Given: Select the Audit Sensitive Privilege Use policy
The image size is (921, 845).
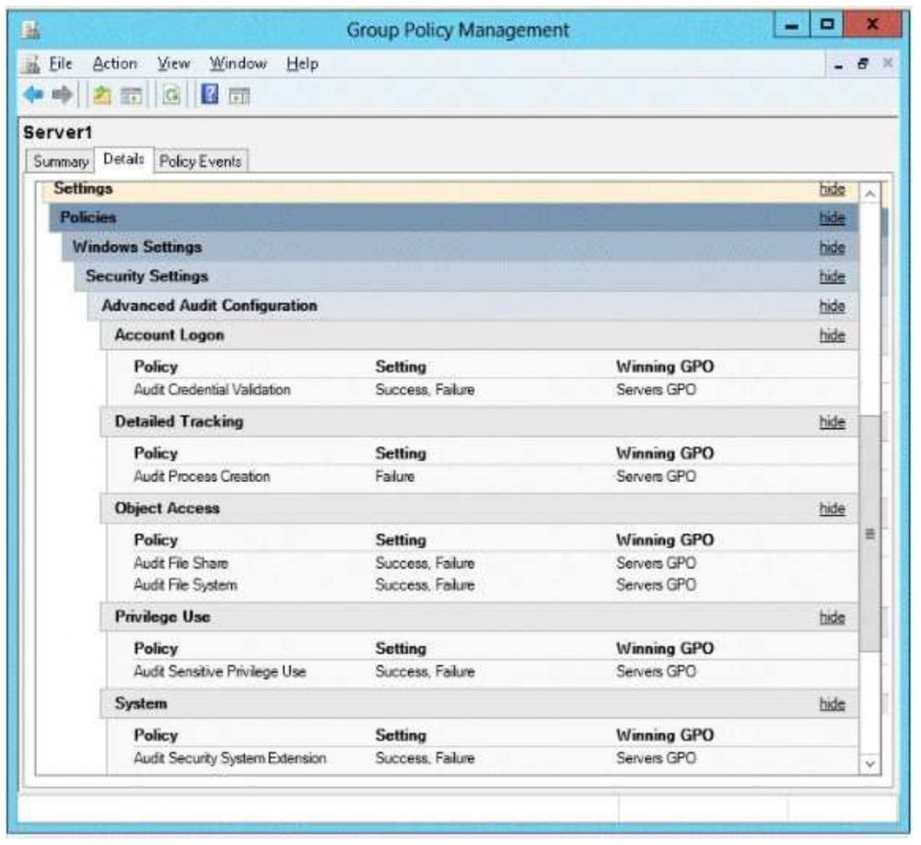Looking at the screenshot, I should (220, 671).
